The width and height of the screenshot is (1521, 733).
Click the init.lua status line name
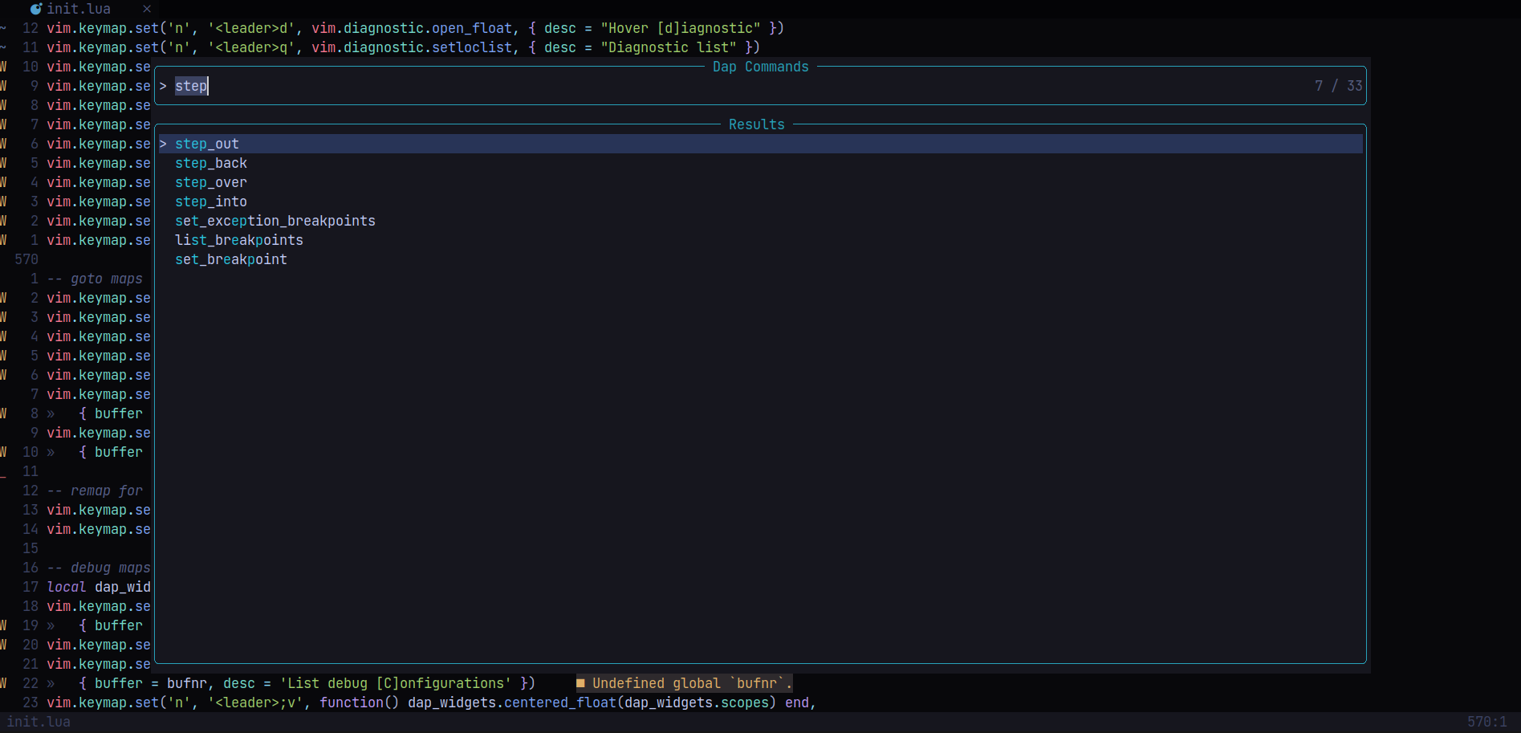tap(39, 722)
